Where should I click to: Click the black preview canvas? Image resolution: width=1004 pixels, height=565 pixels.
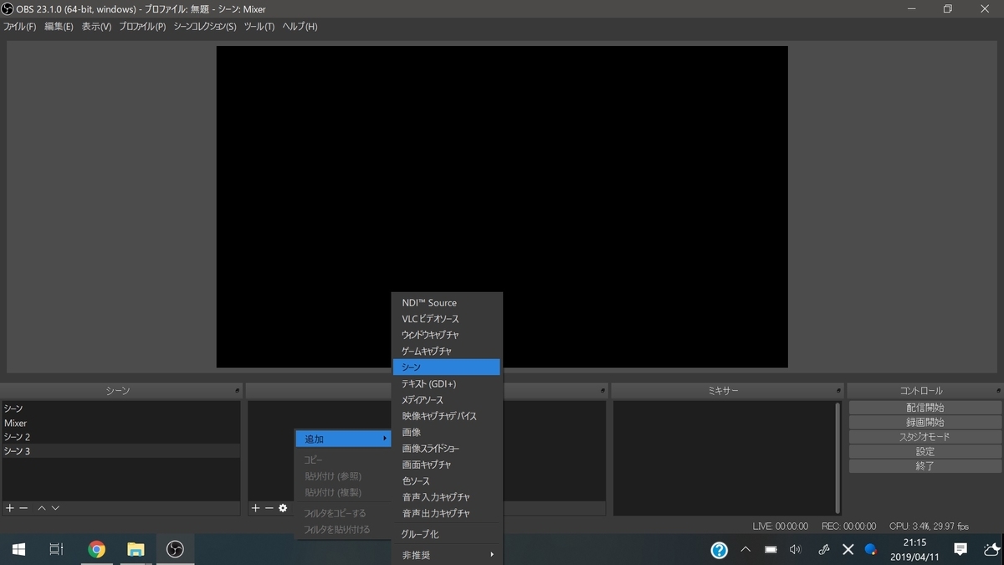point(502,207)
